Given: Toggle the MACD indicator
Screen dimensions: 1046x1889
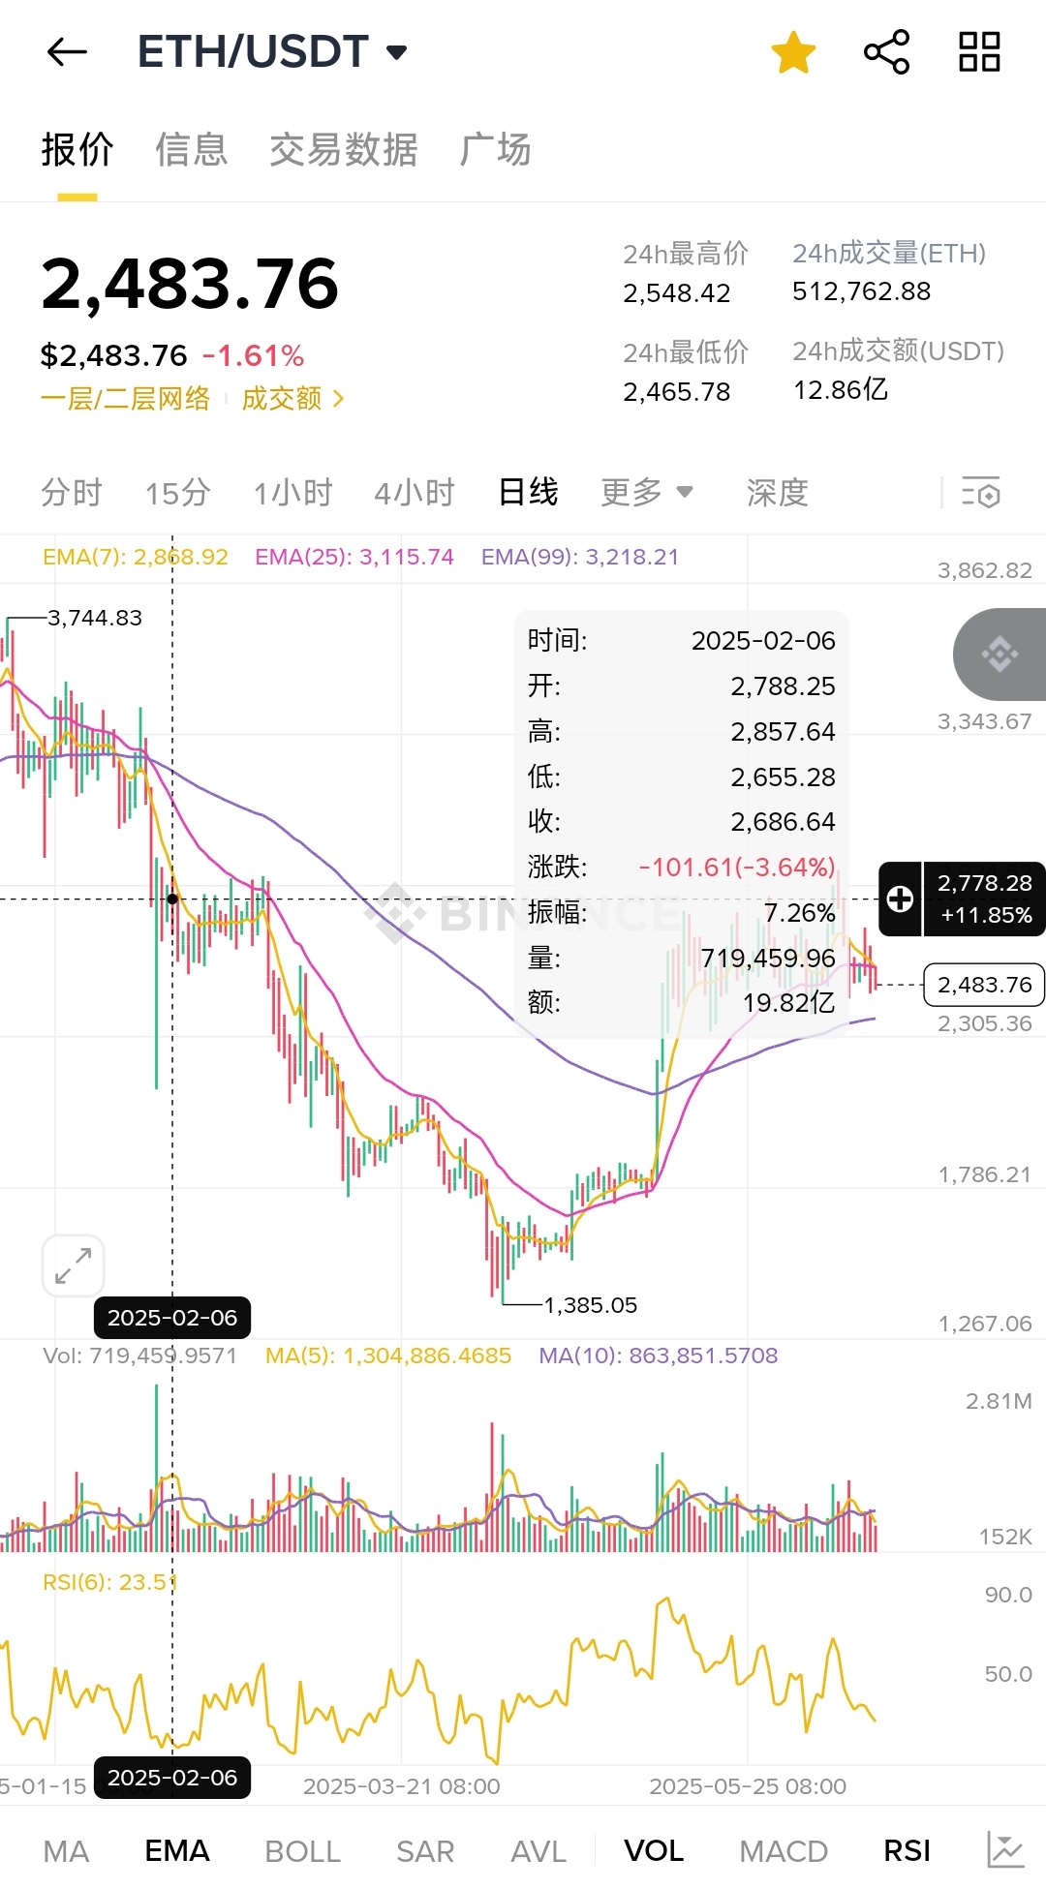Looking at the screenshot, I should 783,1851.
